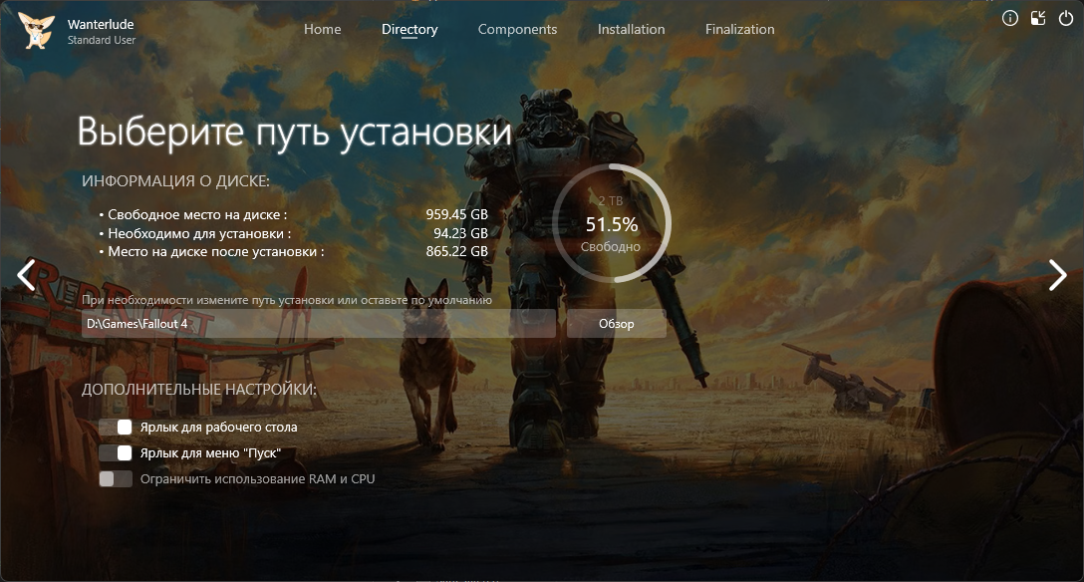Click Место на диске после установки label

(215, 251)
